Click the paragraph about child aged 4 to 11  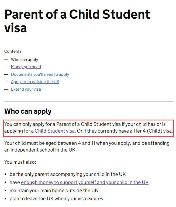click(x=87, y=147)
